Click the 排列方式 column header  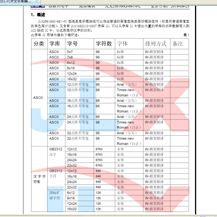[156, 44]
